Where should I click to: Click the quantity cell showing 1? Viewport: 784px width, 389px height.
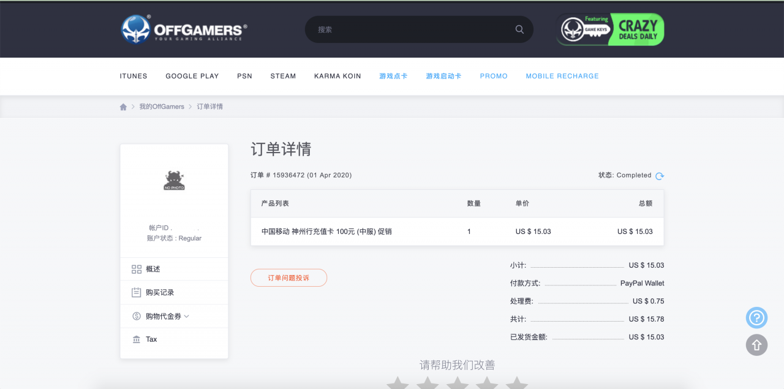pyautogui.click(x=469, y=232)
